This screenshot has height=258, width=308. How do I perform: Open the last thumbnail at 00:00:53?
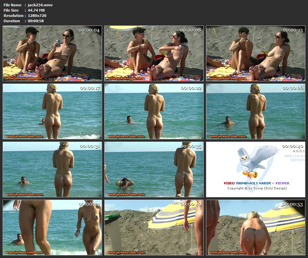[255, 227]
